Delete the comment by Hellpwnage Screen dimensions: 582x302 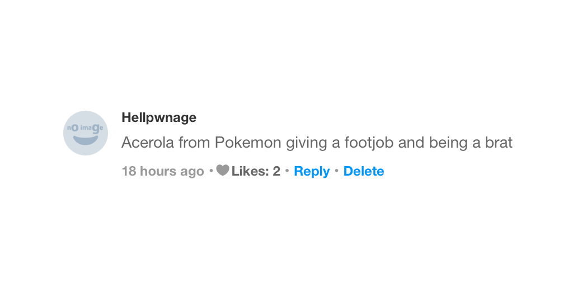[x=364, y=171]
